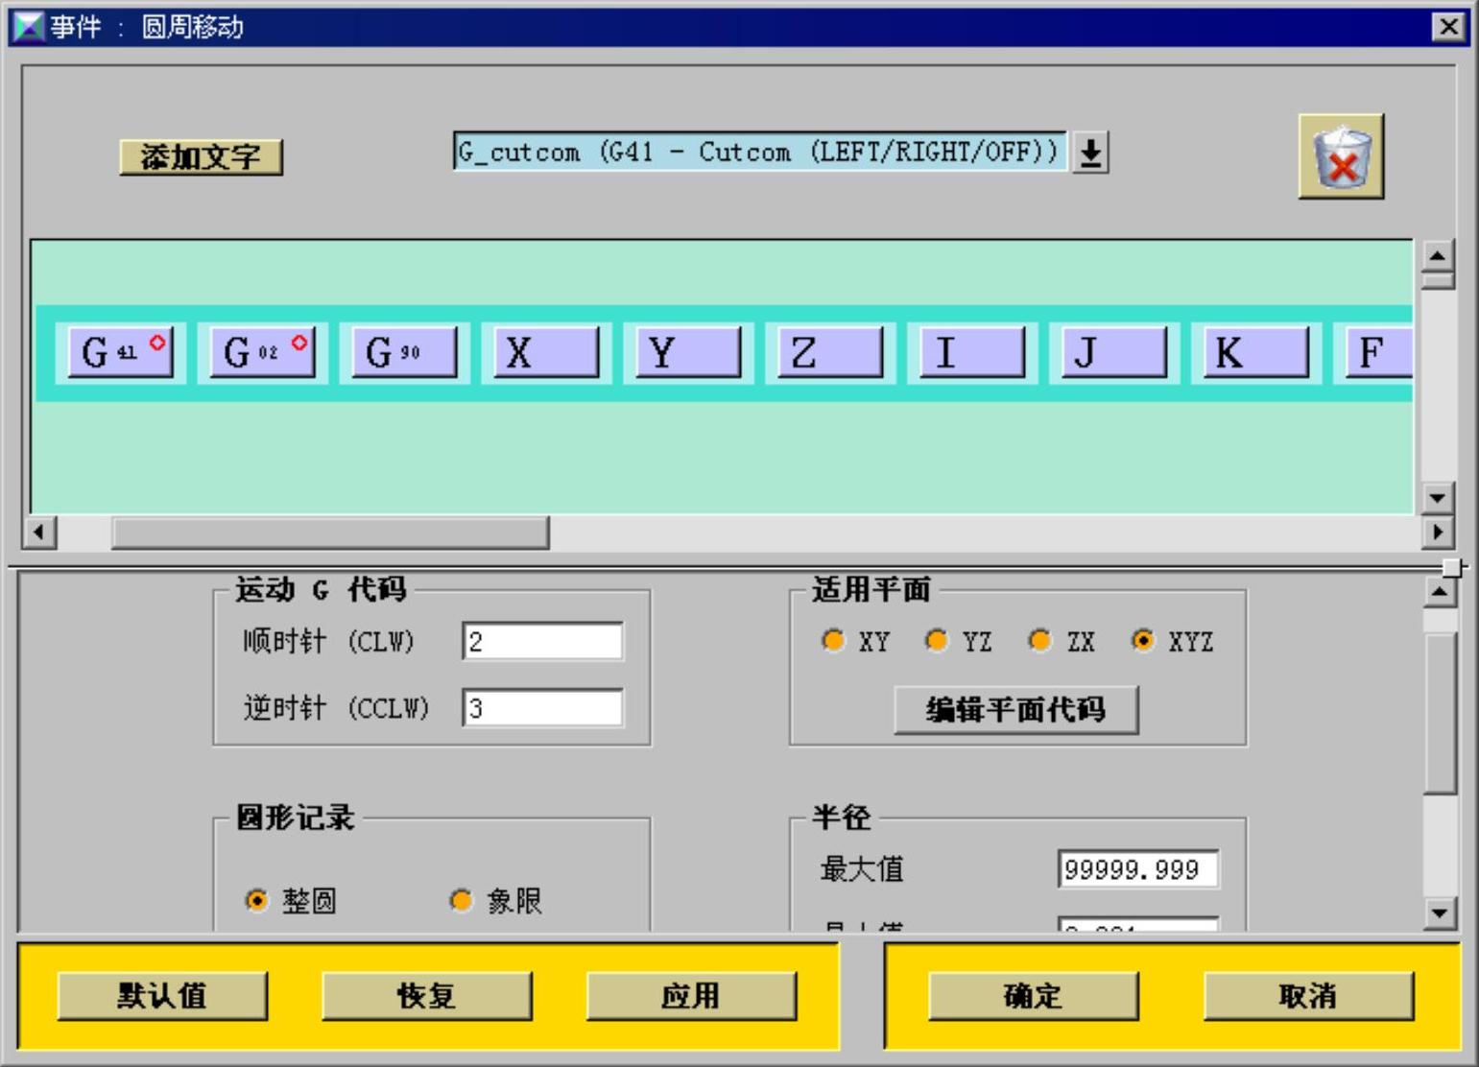Click the K address block
The height and width of the screenshot is (1067, 1479).
1257,352
